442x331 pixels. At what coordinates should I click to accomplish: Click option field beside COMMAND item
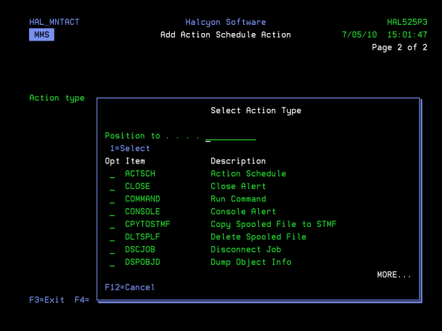(112, 199)
